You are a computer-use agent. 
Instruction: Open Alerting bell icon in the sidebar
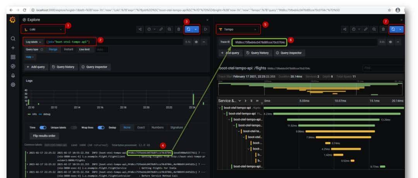[x=13, y=75]
